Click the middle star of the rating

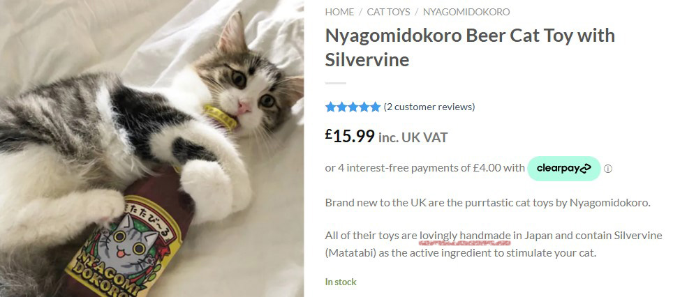click(353, 107)
